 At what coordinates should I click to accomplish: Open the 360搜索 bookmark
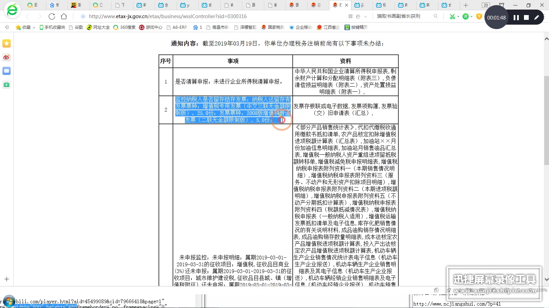click(125, 27)
